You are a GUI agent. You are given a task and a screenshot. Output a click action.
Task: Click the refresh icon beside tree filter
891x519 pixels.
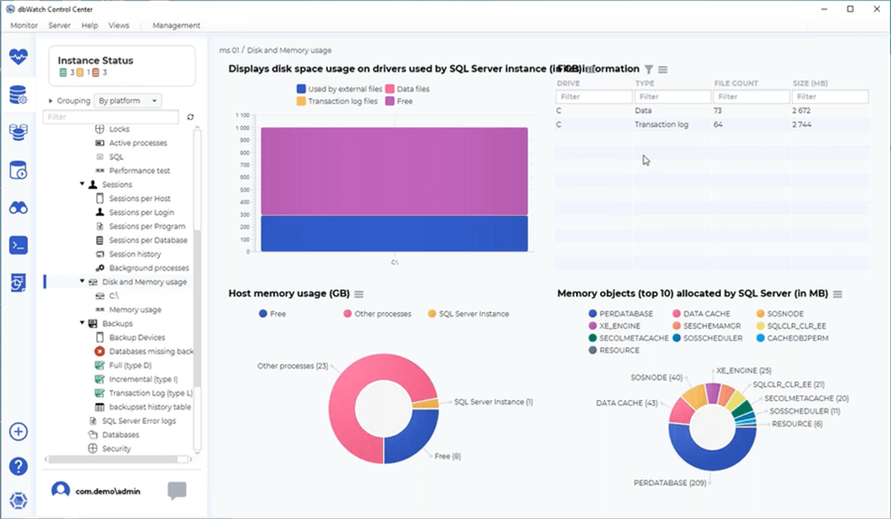190,117
